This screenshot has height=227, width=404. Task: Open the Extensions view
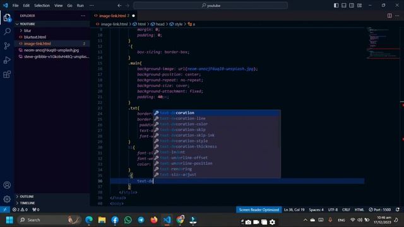click(7, 74)
